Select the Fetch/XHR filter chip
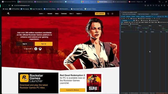The image size is (168, 94). (126, 22)
